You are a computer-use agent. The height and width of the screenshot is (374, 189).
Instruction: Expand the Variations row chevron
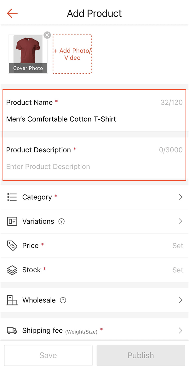[180, 221]
